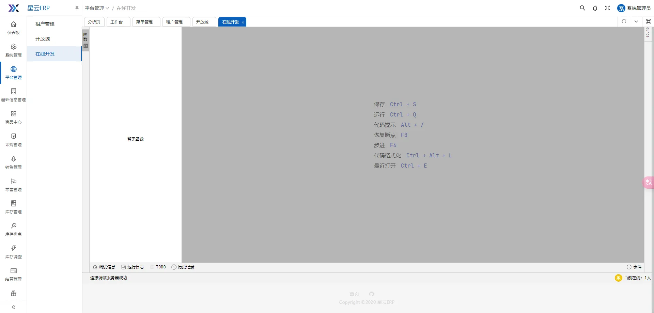Open 系统管理 gear icon in sidebar
This screenshot has height=313, width=654.
[x=14, y=47]
